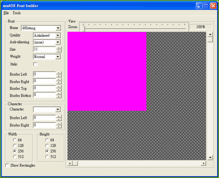
Task: Open the Tools menu
Action: [17, 13]
